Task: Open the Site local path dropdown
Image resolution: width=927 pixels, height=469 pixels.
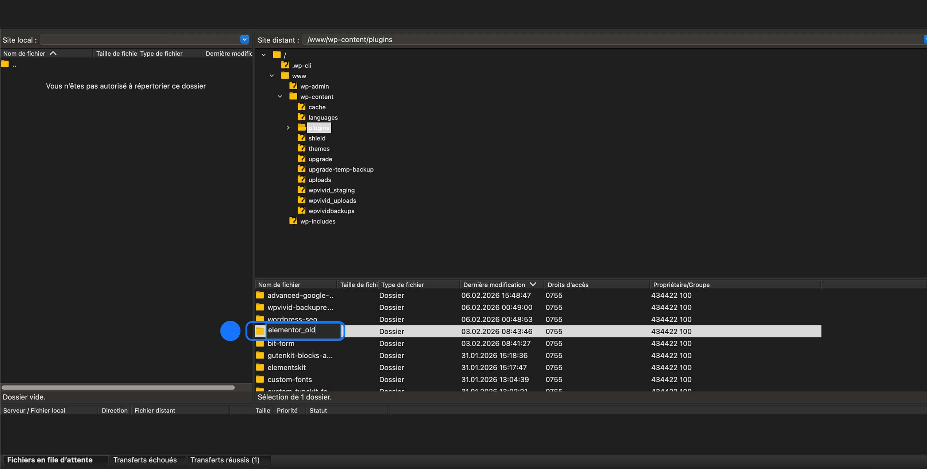Action: 244,39
